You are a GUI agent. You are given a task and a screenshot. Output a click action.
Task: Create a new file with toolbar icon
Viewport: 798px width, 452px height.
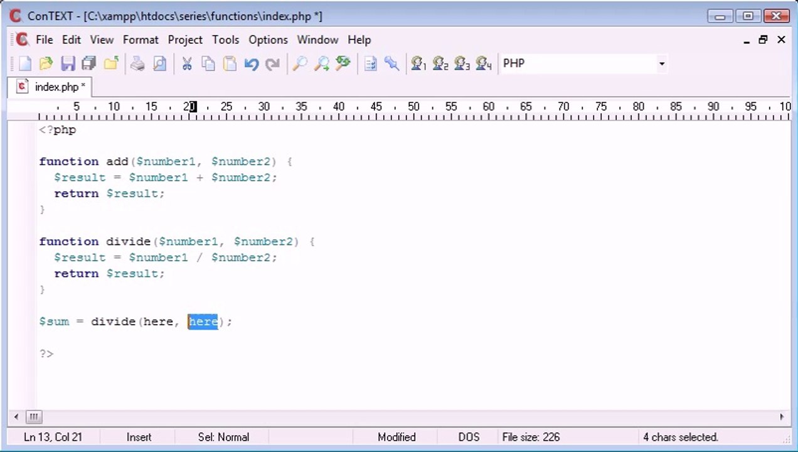pos(24,63)
